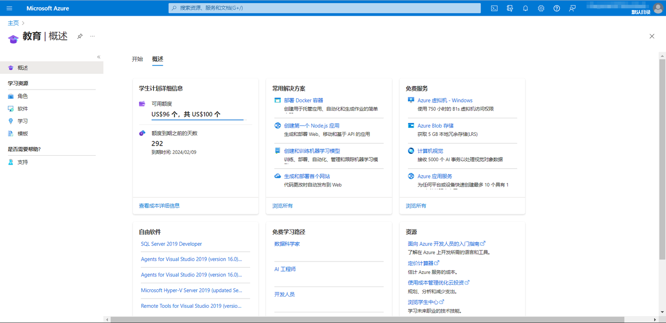The width and height of the screenshot is (666, 323).
Task: Open 创建第一个 Node.js 应用 link
Action: coord(312,126)
